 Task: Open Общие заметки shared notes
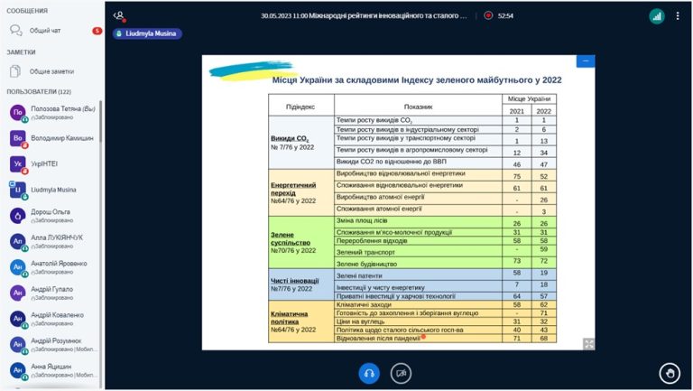click(x=53, y=71)
